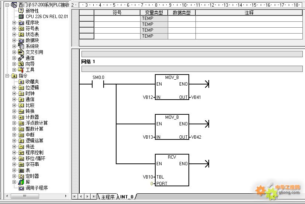Image resolution: width=305 pixels, height=204 pixels.
Task: Click the 变量类型 column header
Action: (x=154, y=13)
